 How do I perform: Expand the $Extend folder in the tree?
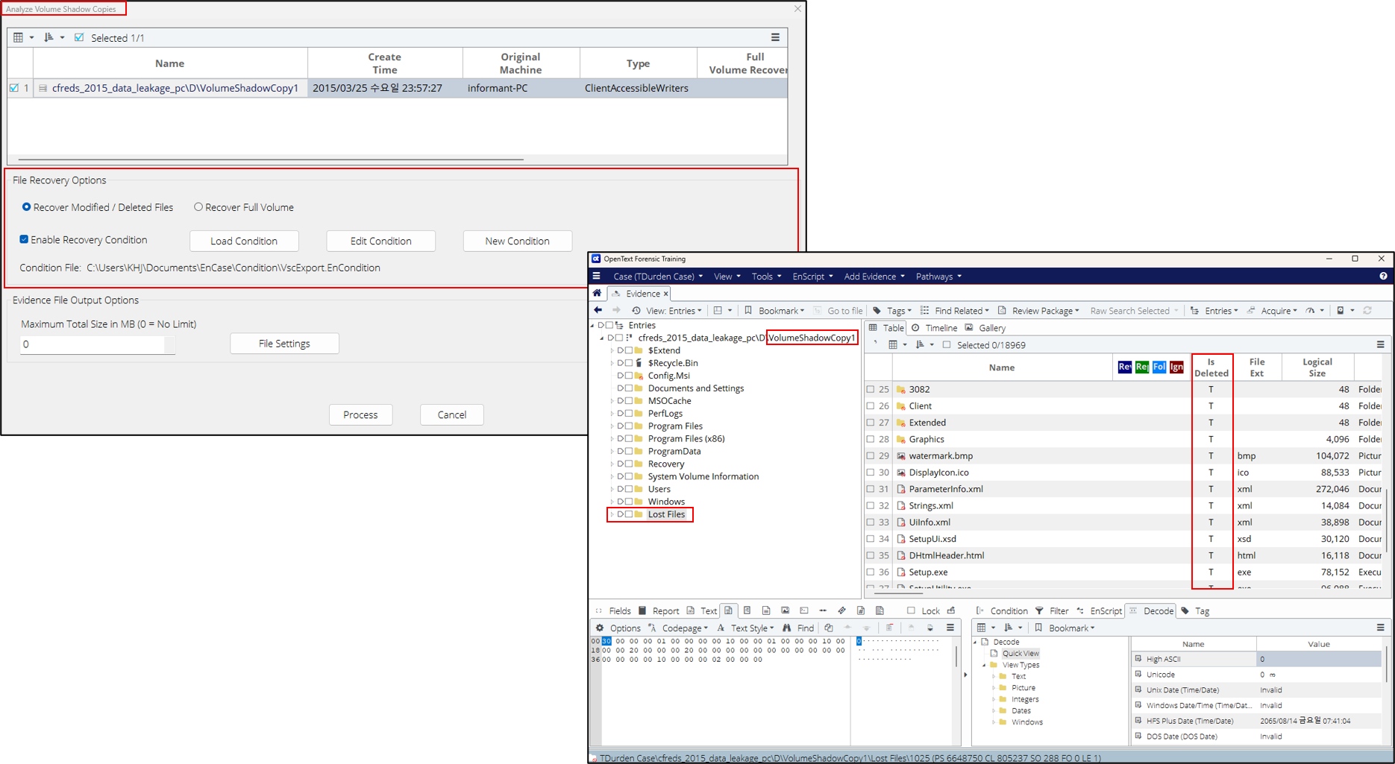point(612,351)
